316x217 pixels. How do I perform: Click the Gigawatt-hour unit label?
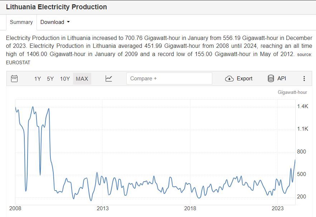(292, 92)
